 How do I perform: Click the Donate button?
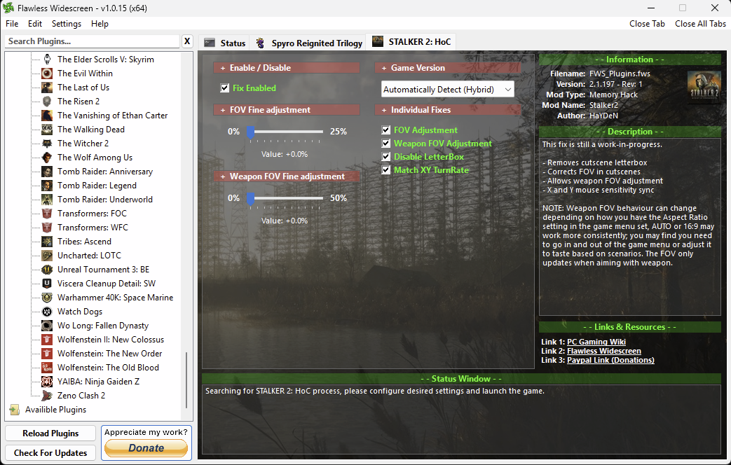point(146,448)
